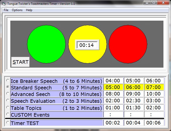
Task: Select the Ice Breaker Speech radio button
Action: (x=8, y=81)
